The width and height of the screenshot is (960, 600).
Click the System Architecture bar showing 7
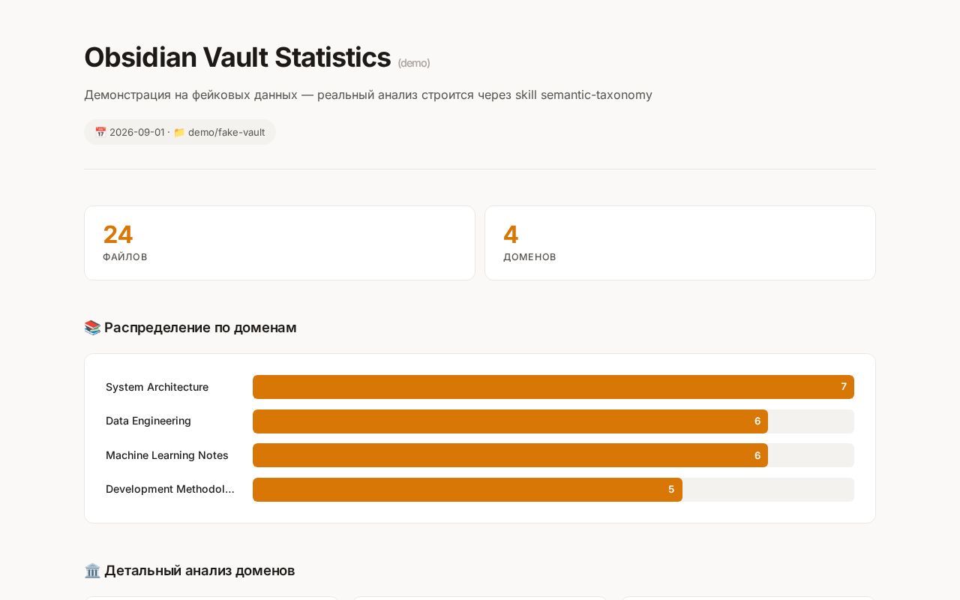coord(553,387)
